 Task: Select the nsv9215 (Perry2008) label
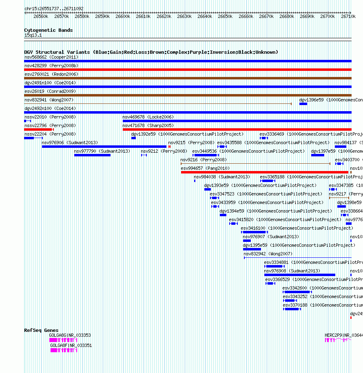tap(191, 143)
